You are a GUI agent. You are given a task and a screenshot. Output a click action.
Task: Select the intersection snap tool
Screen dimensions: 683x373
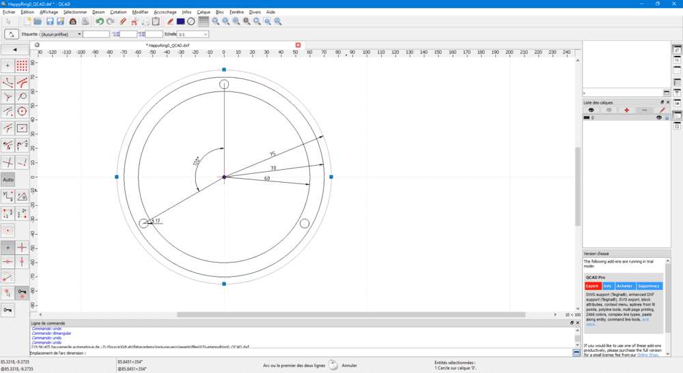click(x=8, y=162)
